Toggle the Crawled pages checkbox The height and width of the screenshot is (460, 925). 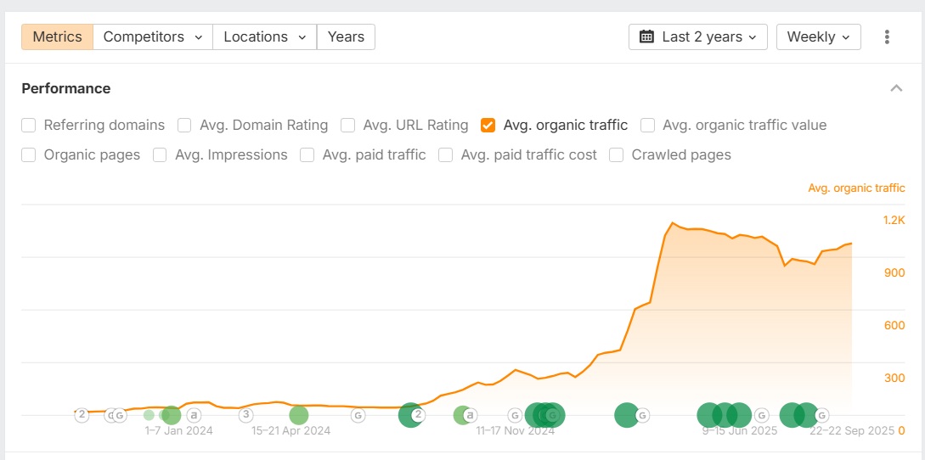(617, 155)
